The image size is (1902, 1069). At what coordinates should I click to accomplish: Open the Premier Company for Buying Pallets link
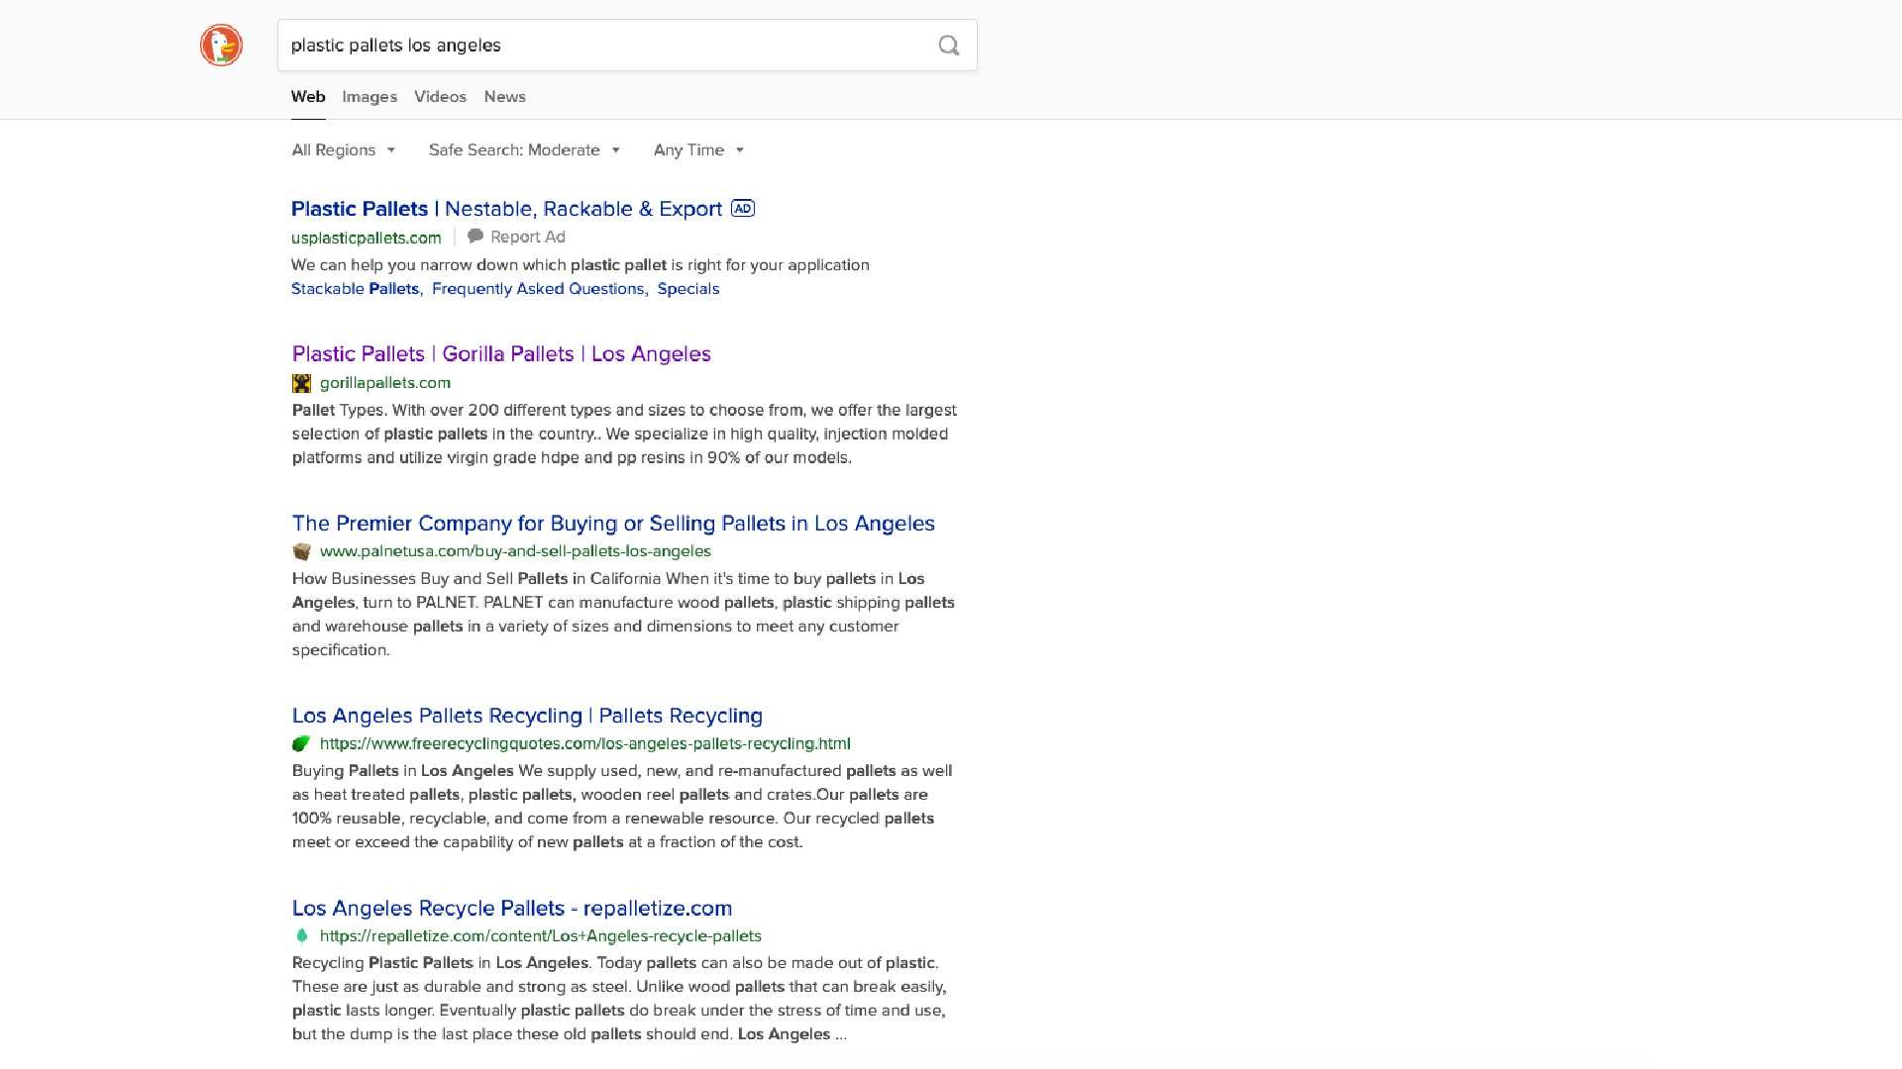coord(613,523)
